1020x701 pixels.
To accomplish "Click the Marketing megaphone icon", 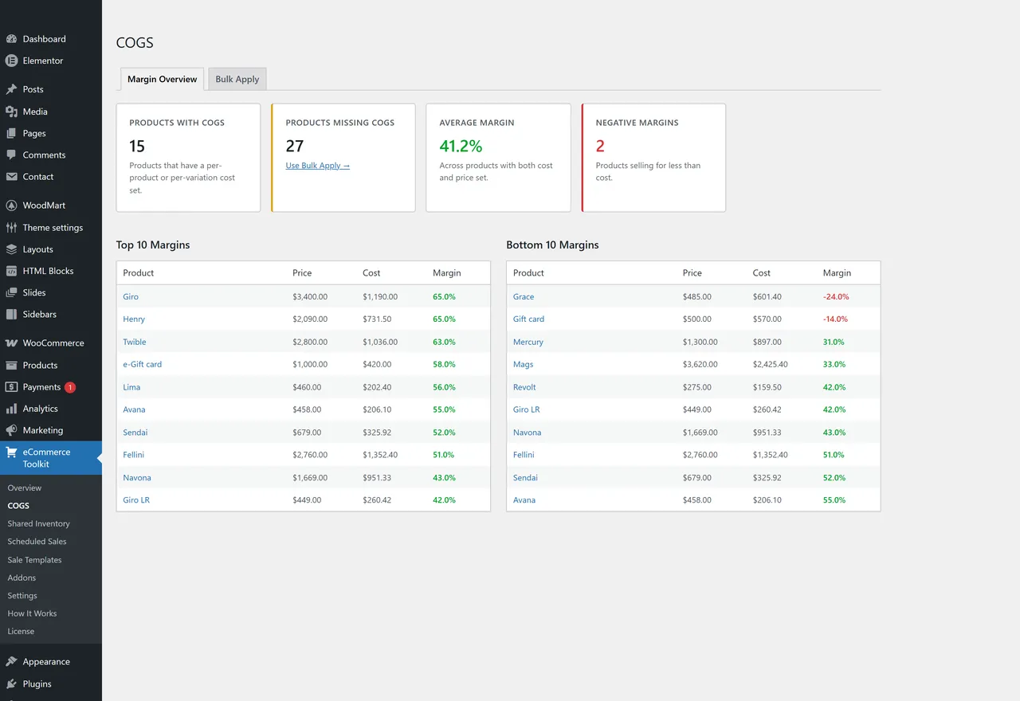I will (11, 430).
